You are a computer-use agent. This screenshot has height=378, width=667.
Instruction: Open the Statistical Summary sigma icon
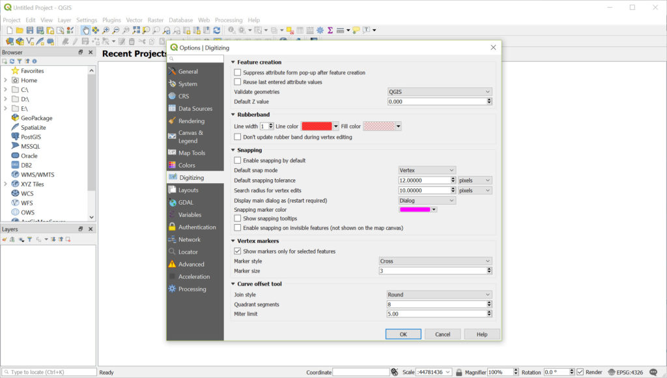click(330, 30)
